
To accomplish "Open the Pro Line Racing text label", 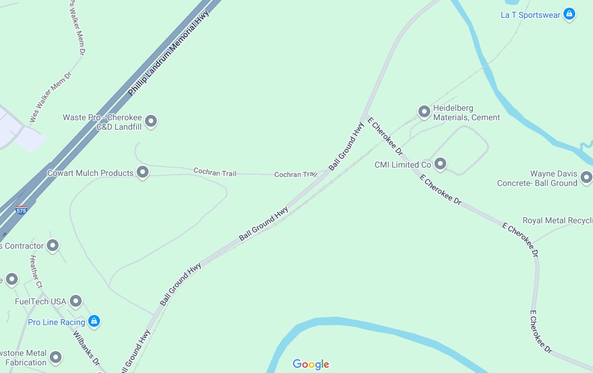I will pos(56,322).
